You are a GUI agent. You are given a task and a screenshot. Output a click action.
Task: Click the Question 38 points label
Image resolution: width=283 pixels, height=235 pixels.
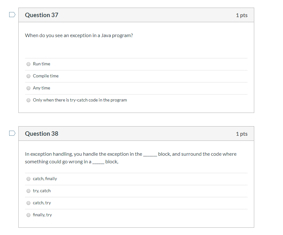pyautogui.click(x=242, y=134)
